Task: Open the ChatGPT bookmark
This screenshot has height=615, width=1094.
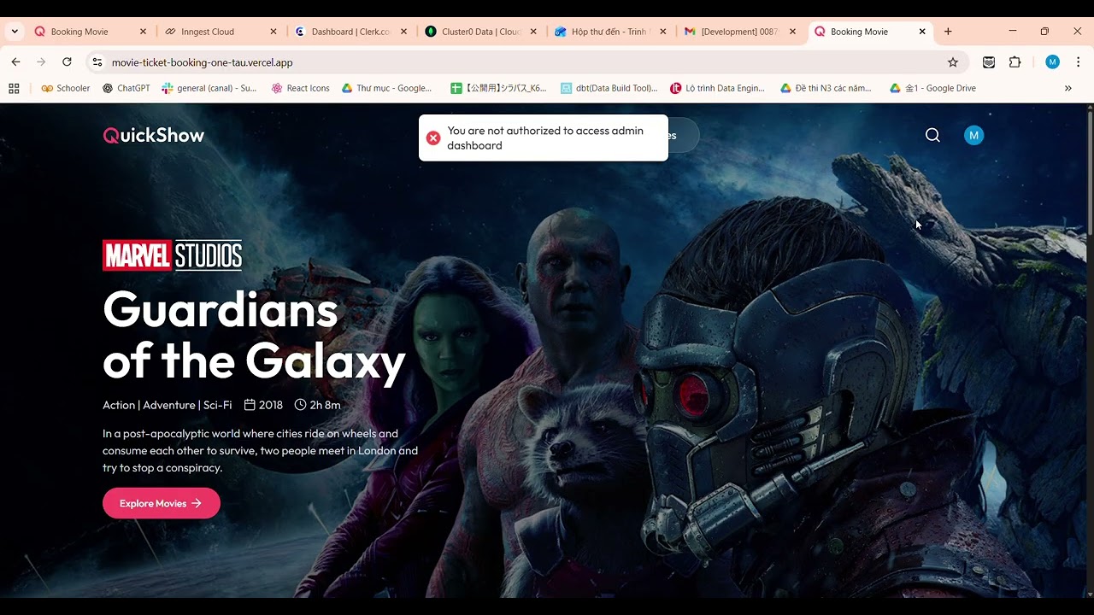Action: tap(126, 88)
